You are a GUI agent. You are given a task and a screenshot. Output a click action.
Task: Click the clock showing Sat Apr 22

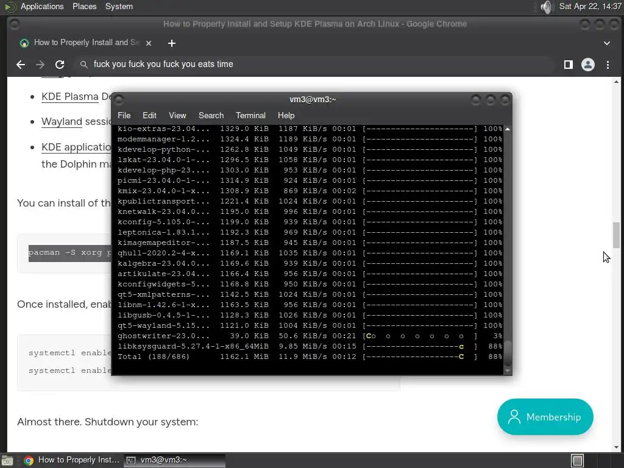click(x=590, y=6)
